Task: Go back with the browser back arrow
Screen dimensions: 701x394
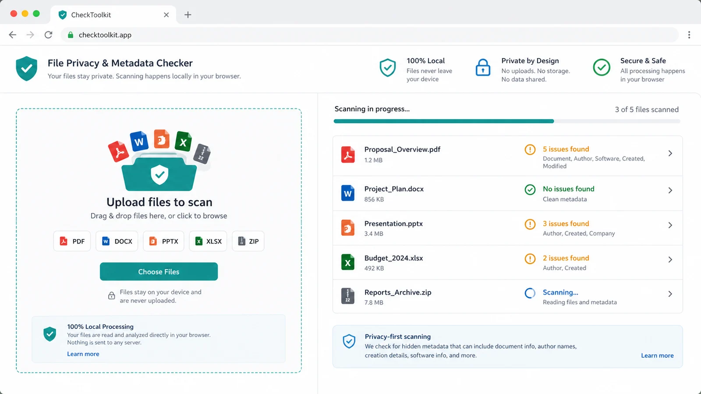Action: point(12,35)
